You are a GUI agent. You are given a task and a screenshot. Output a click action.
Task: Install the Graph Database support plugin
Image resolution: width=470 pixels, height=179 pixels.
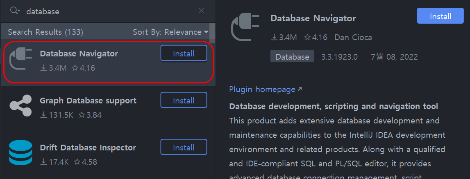[x=184, y=101]
